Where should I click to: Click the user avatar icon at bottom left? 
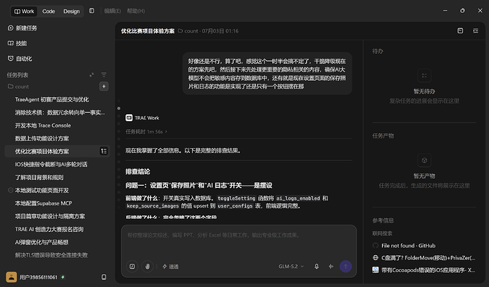coord(11,277)
